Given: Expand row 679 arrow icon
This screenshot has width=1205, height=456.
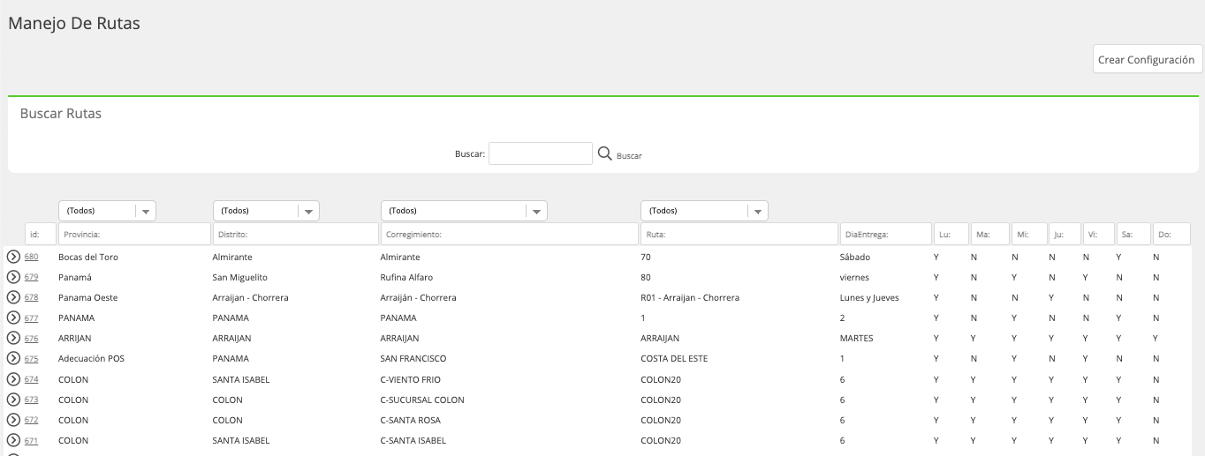Looking at the screenshot, I should 13,277.
